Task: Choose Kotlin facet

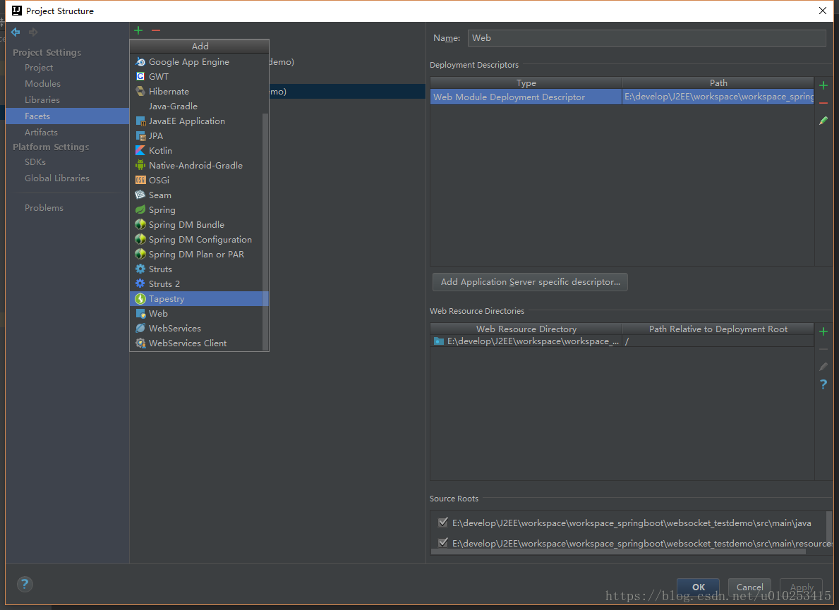Action: (196, 151)
